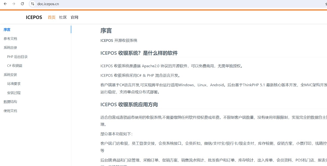Viewport: 327px width, 166px height.
Task: Click the paragraph mentioning ThinkPHP 5.1
Action: point(214,88)
